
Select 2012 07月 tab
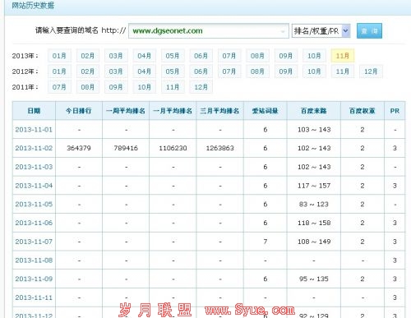229,71
